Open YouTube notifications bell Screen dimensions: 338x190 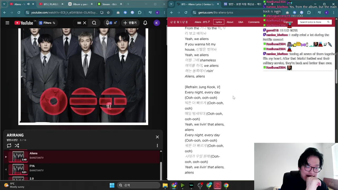point(145,23)
